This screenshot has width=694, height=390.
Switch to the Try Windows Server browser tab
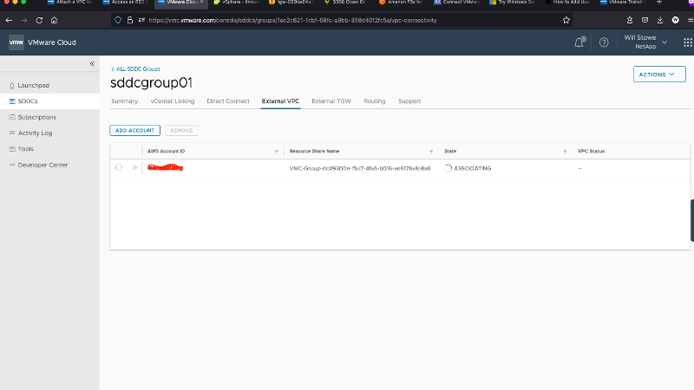pos(513,3)
